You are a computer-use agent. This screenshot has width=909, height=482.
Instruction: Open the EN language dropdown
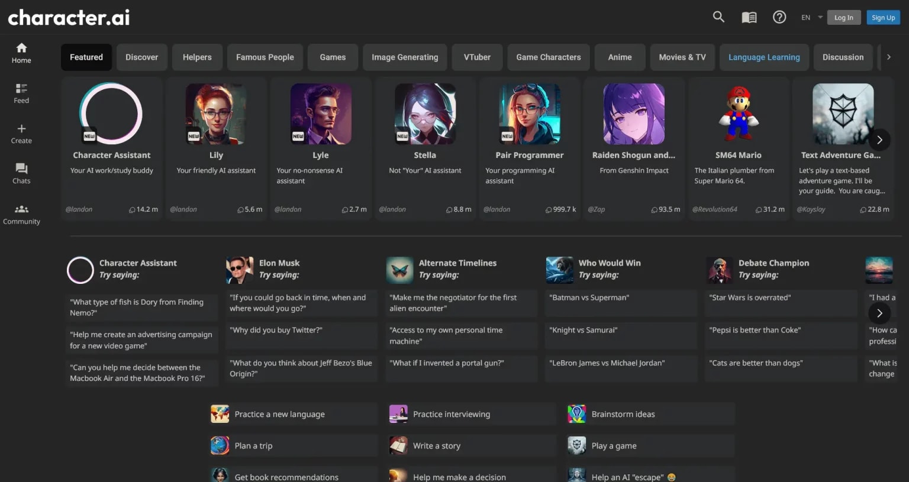(812, 18)
